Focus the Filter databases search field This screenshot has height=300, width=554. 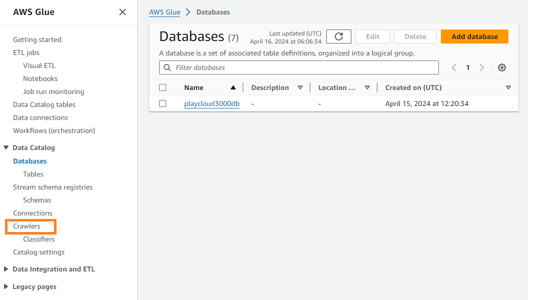(299, 67)
